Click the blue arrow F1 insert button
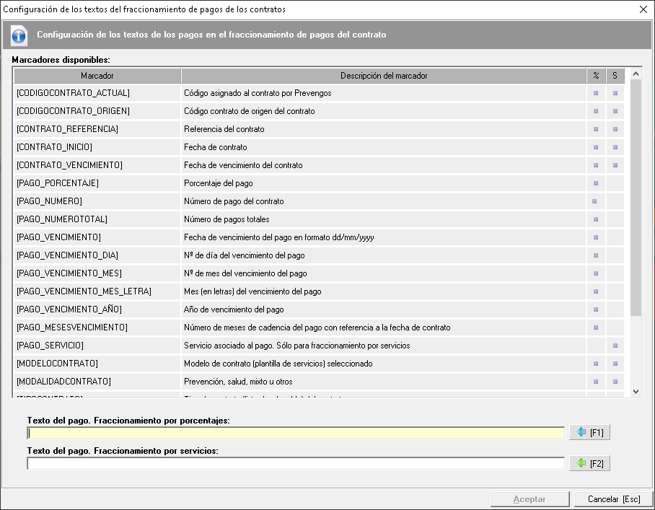Screen dimensions: 655x510 (589, 433)
